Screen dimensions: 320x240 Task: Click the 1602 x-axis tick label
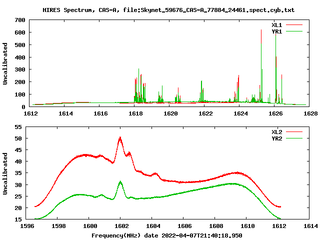121,226
